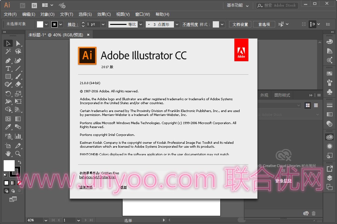Activate the Type tool
The image size is (337, 224).
(x=8, y=68)
